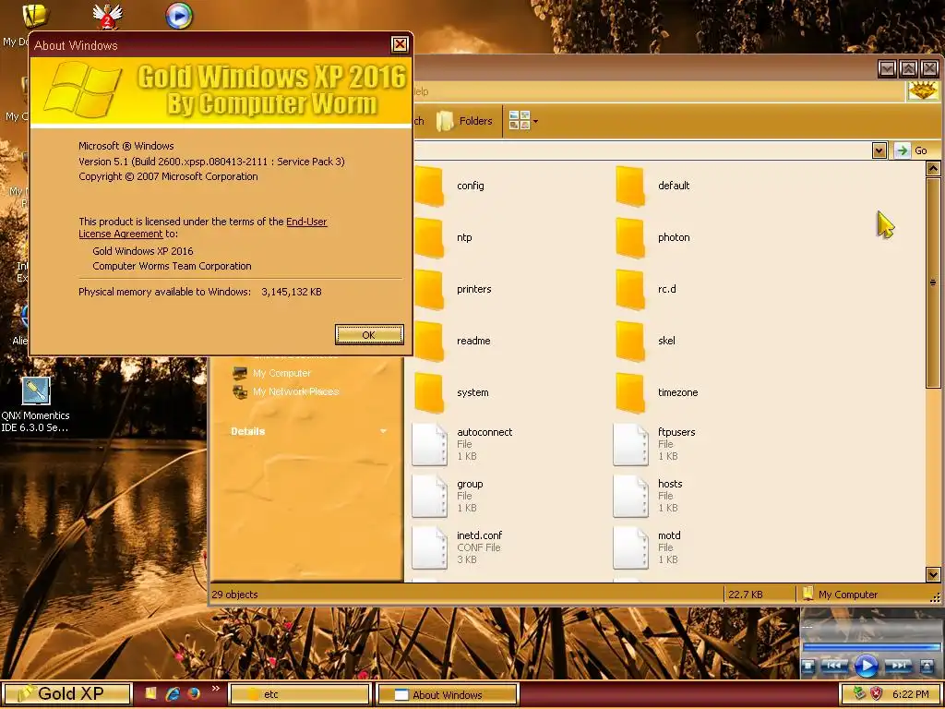Click the gold Windows logo in Explorer corner
This screenshot has width=945, height=709.
[x=923, y=91]
